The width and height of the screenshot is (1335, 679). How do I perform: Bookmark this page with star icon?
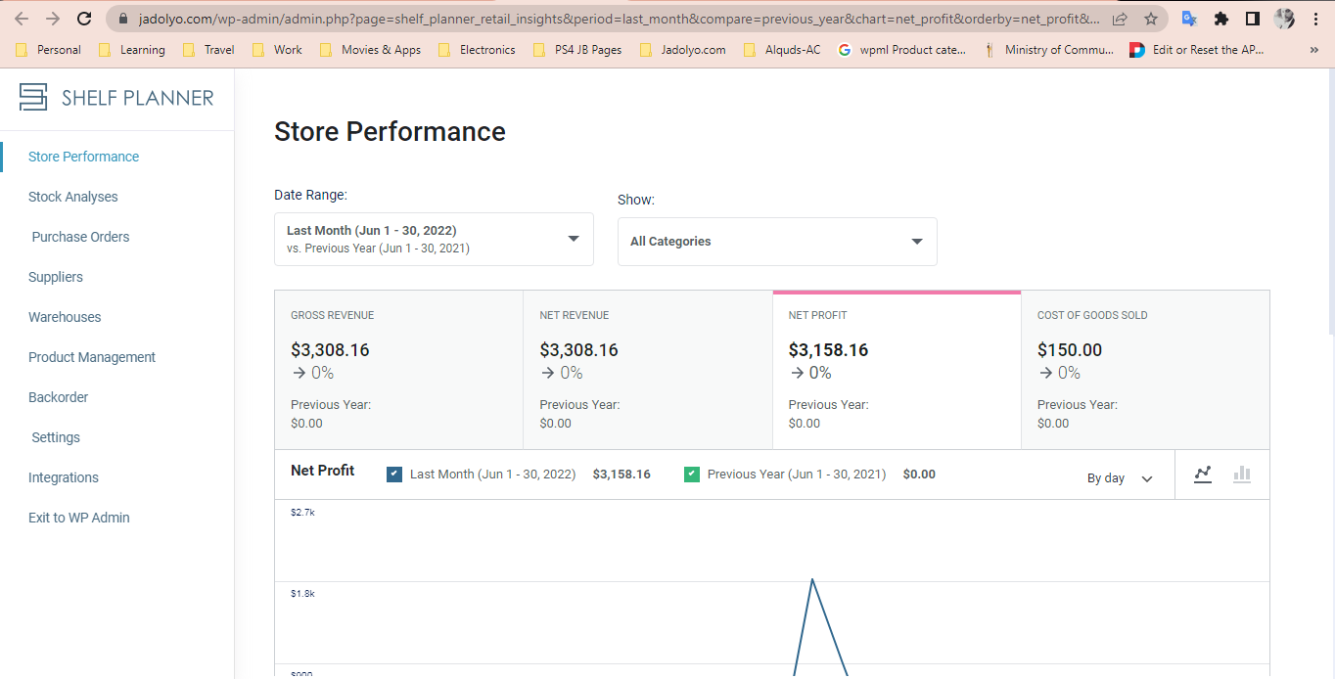[x=1151, y=19]
